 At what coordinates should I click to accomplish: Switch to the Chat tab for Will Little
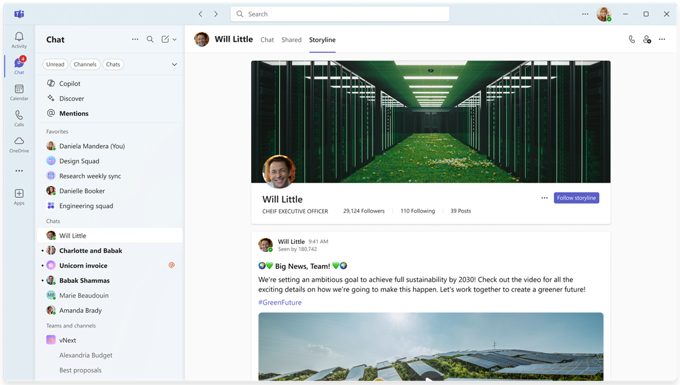pos(267,40)
